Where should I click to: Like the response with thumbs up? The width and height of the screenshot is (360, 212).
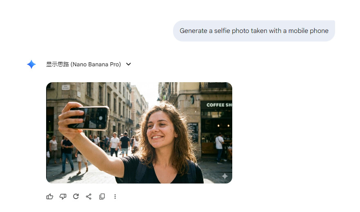point(50,197)
